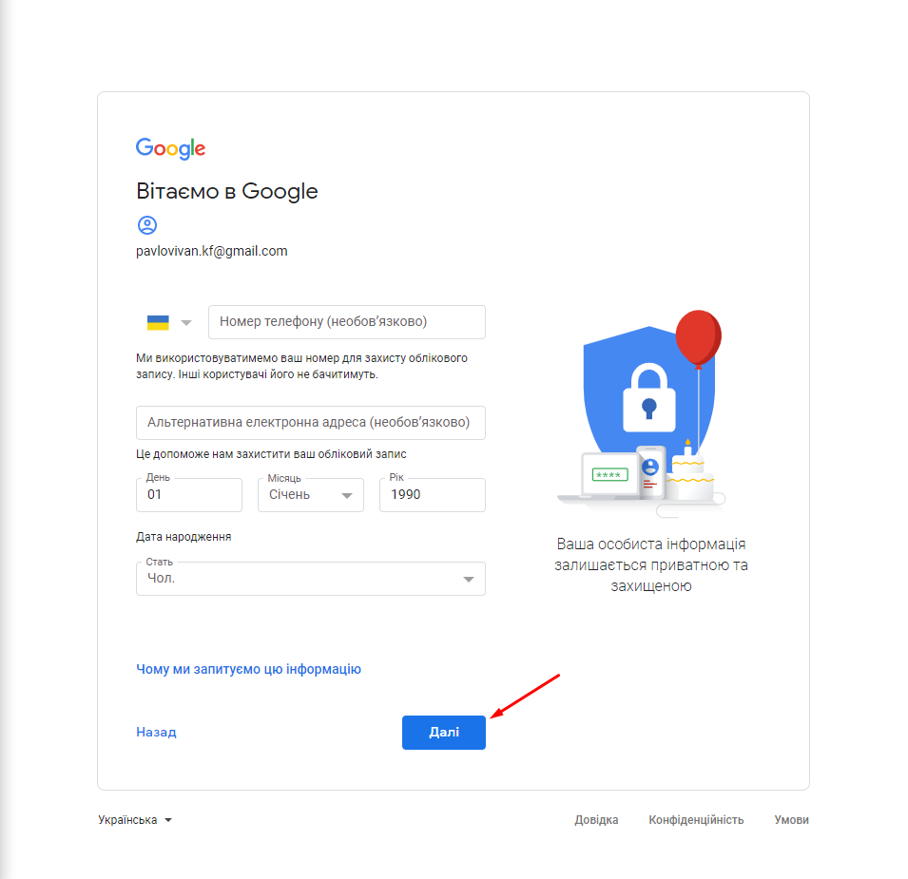Open the Довідка footer link
The width and height of the screenshot is (908, 879).
(x=596, y=820)
